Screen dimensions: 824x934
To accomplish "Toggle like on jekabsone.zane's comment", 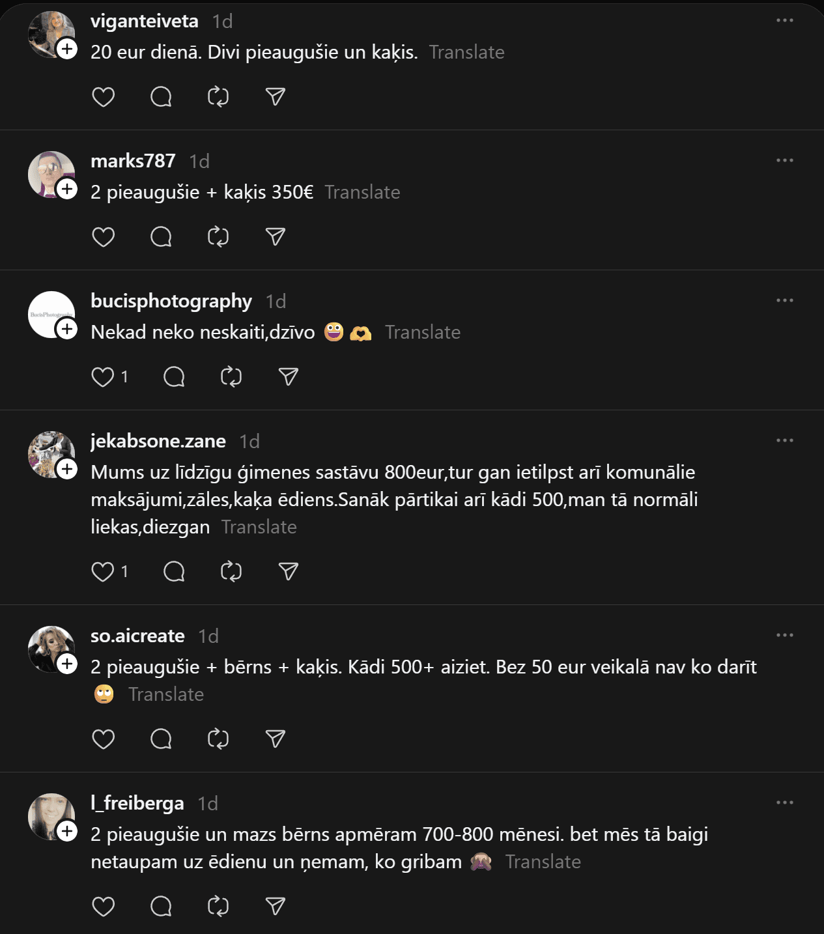I will [x=103, y=572].
